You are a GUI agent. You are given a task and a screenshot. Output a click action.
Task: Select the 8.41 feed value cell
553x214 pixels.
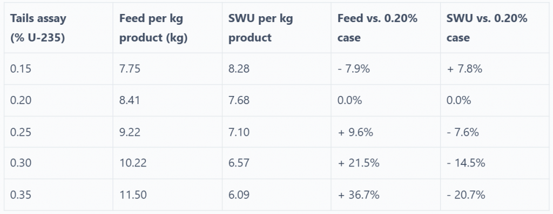(x=167, y=100)
